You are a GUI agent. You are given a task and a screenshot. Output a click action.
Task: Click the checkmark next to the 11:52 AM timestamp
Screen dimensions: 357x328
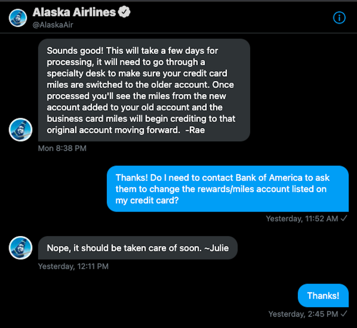(344, 219)
